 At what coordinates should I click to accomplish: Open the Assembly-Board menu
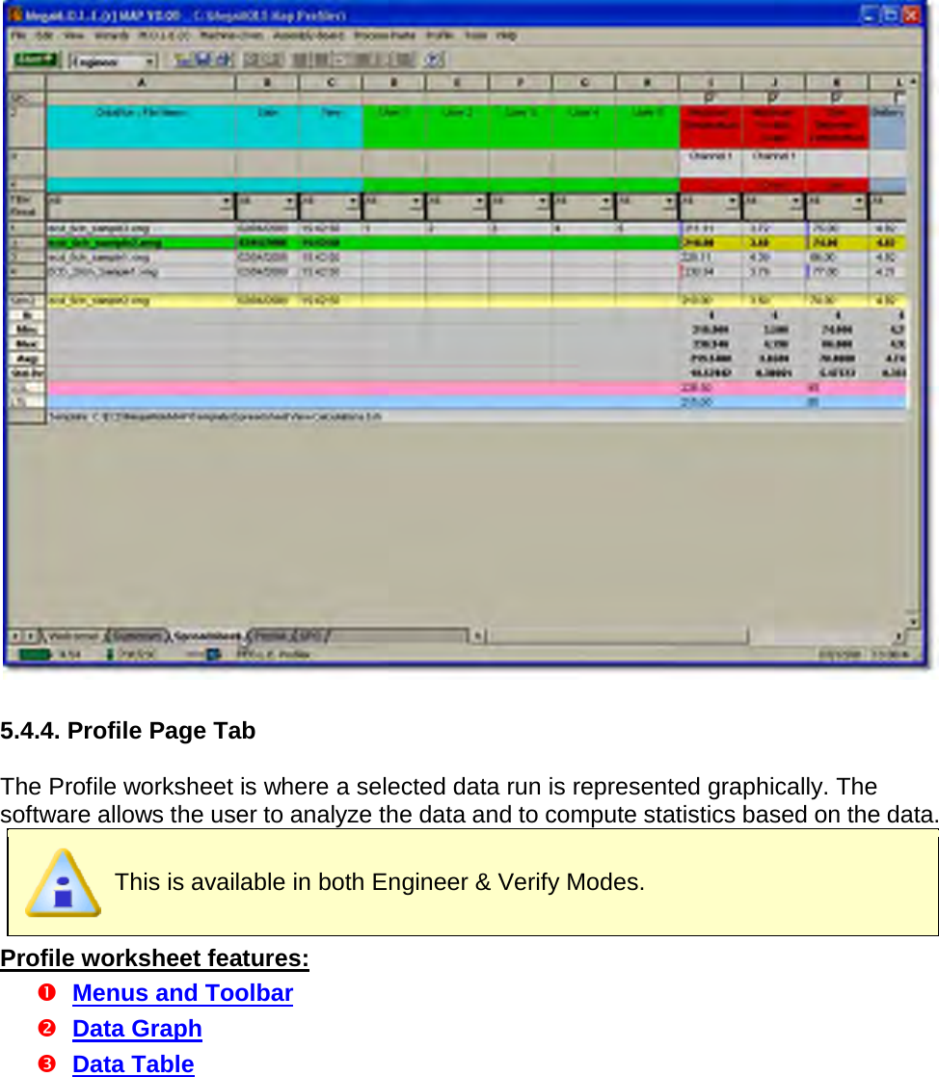[309, 36]
